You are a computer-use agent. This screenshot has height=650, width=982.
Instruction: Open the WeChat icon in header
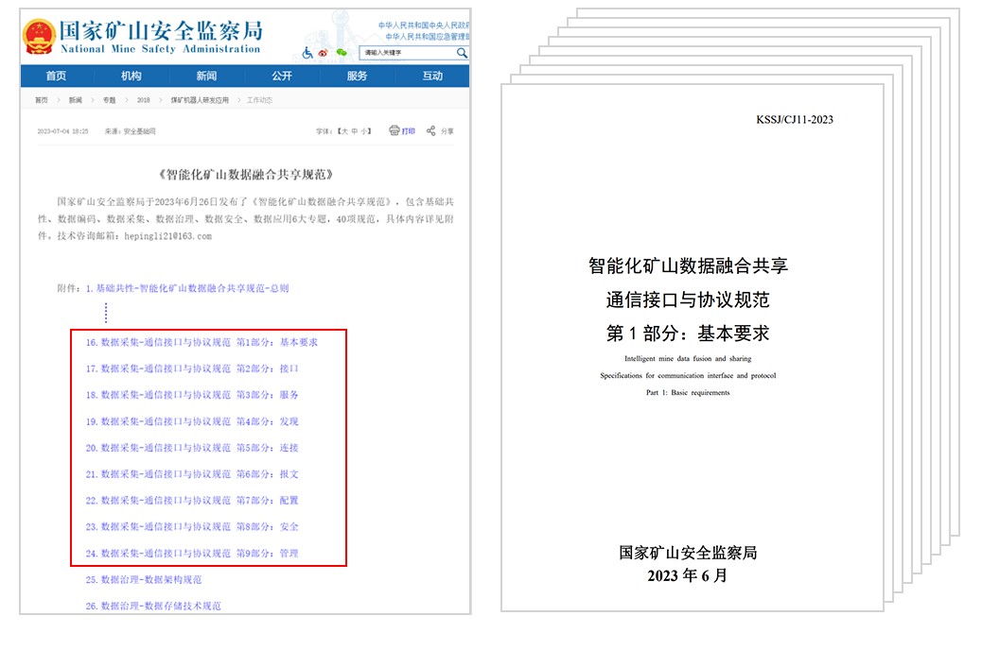click(x=341, y=54)
